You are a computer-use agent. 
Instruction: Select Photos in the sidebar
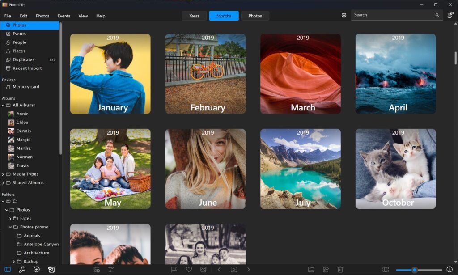click(x=30, y=25)
